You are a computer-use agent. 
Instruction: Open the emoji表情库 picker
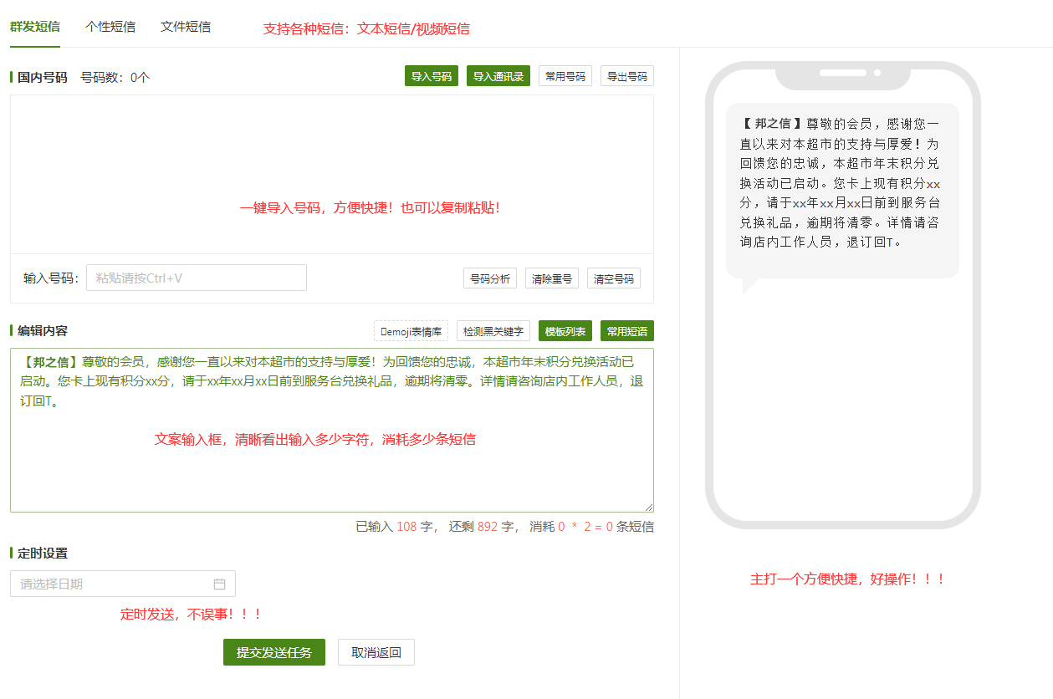pos(411,331)
